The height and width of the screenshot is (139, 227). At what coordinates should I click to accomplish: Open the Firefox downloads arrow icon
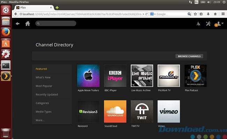click(x=208, y=14)
